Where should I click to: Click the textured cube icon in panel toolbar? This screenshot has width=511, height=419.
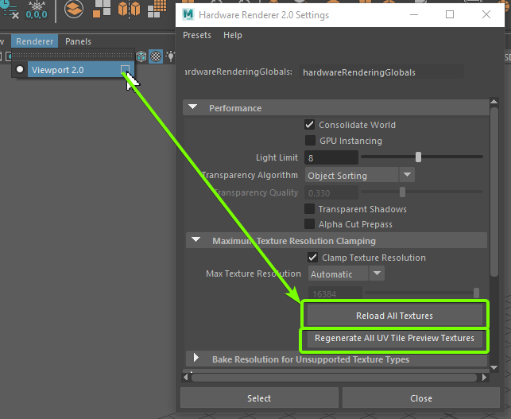141,56
